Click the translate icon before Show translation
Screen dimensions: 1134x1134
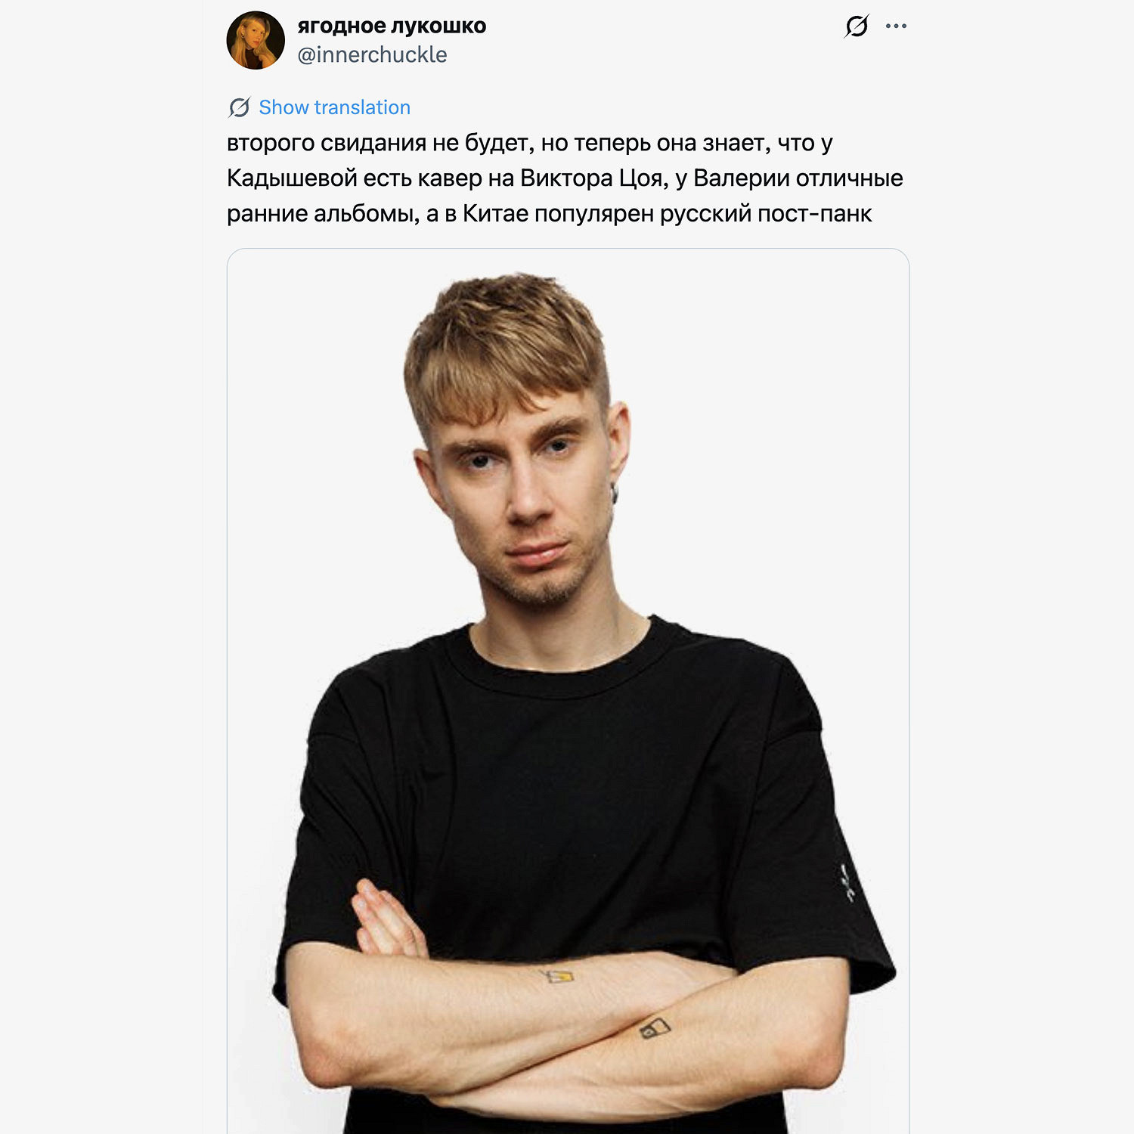[x=239, y=107]
